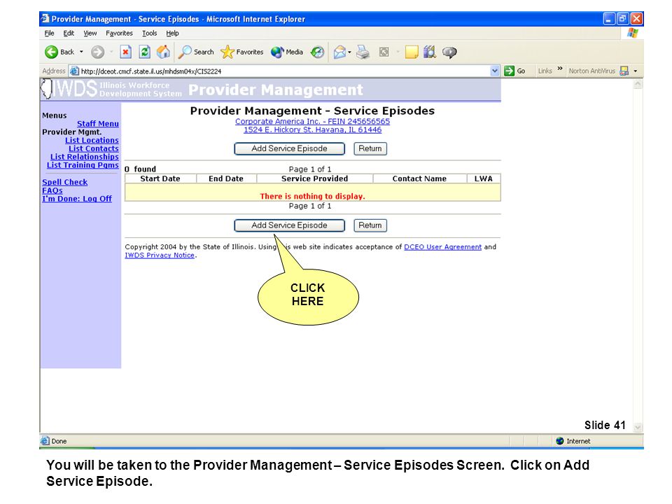The width and height of the screenshot is (672, 504).
Task: Click the upper Return button
Action: [x=370, y=148]
